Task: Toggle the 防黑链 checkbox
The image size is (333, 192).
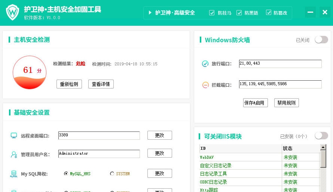Action: click(x=239, y=13)
